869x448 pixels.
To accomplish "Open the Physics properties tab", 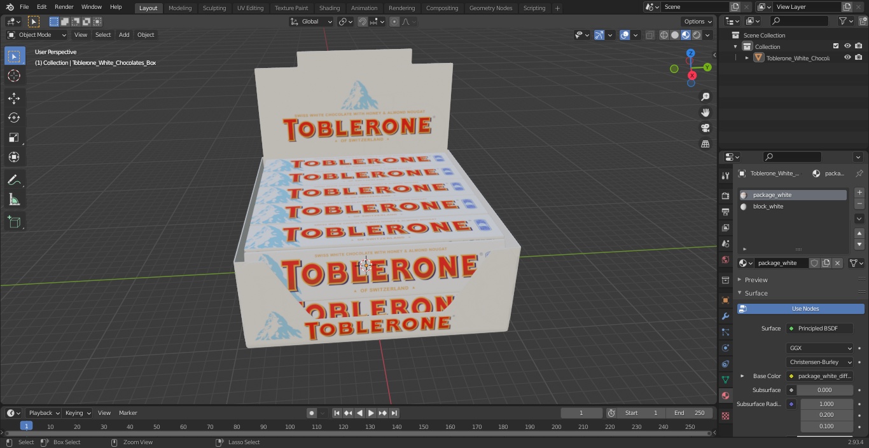I will (x=725, y=348).
